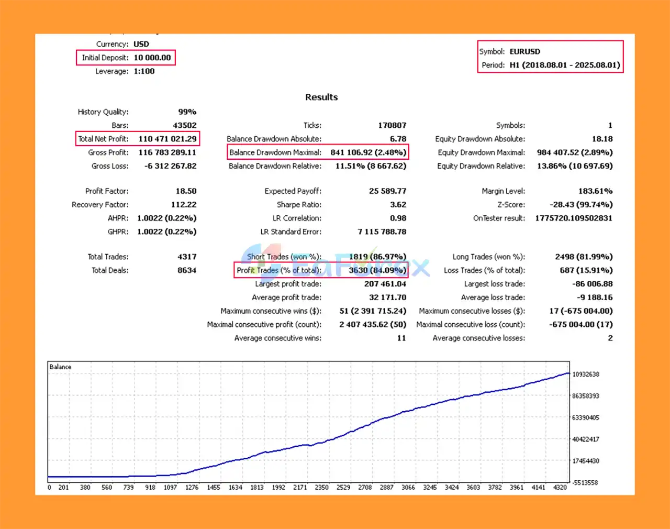The image size is (670, 529).
Task: Click the History Quality 99% value
Action: pos(187,112)
